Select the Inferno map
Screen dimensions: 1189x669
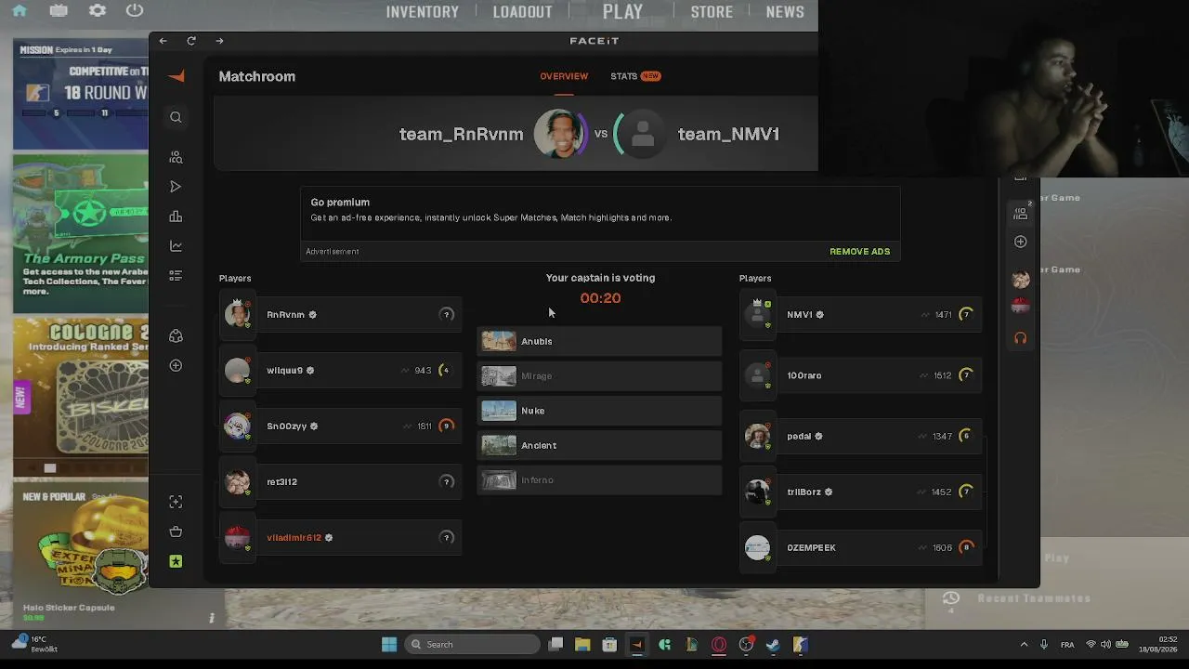[599, 480]
